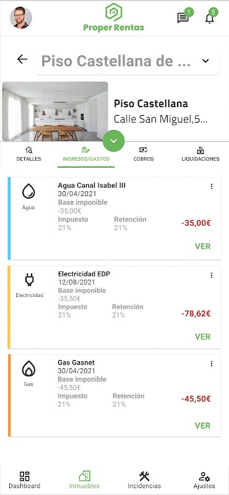Open the messages chat icon
The height and width of the screenshot is (495, 229).
pyautogui.click(x=183, y=19)
